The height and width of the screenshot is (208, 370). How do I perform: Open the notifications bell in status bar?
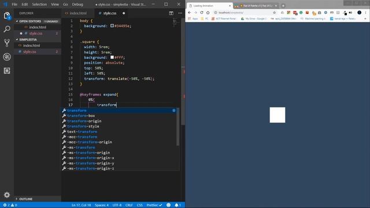point(177,205)
